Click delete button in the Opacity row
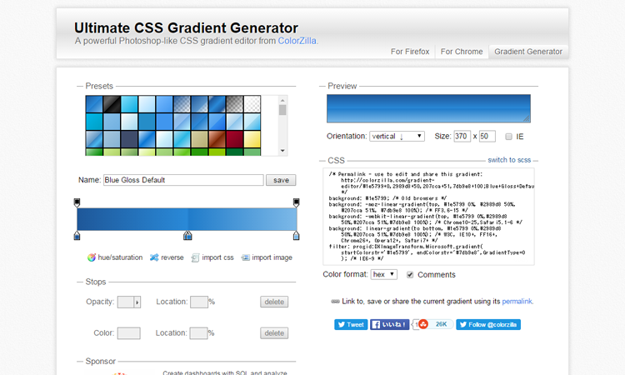 pyautogui.click(x=274, y=302)
